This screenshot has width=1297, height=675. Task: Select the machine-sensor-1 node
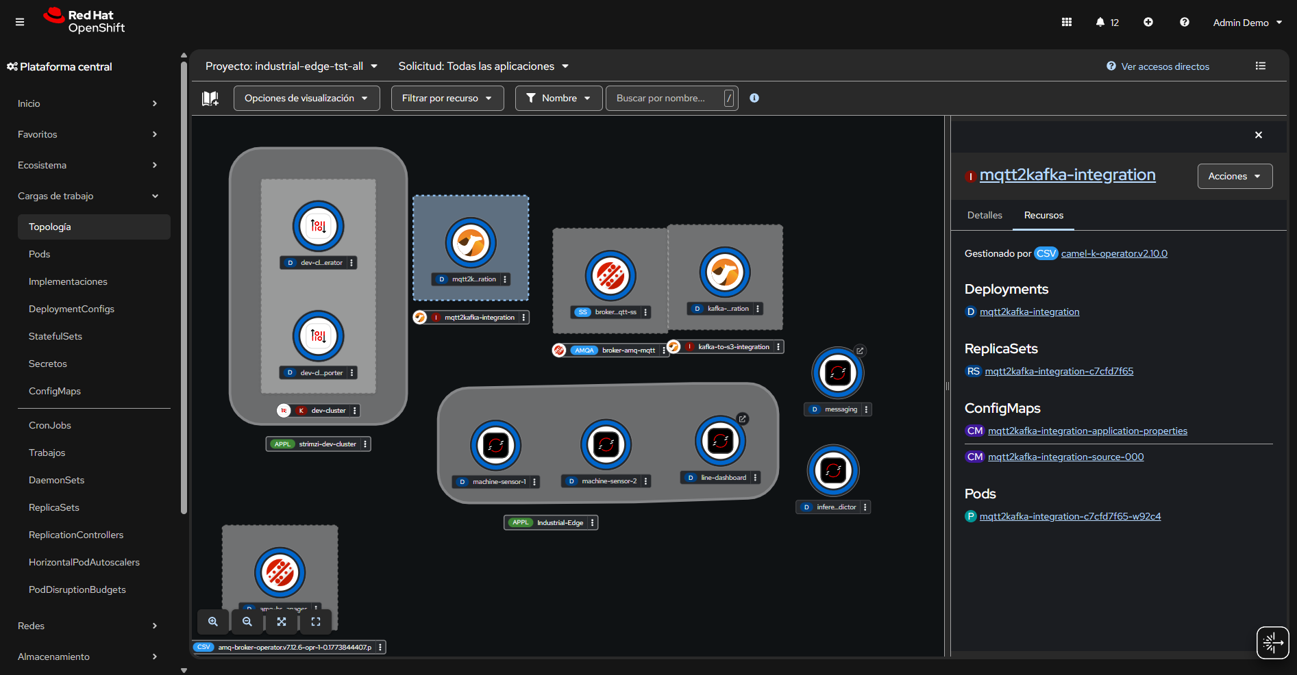click(496, 446)
